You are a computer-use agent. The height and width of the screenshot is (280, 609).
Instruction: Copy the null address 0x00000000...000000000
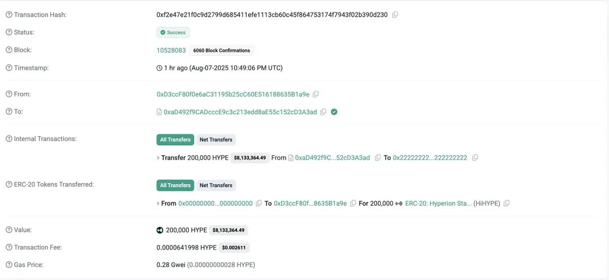point(259,203)
